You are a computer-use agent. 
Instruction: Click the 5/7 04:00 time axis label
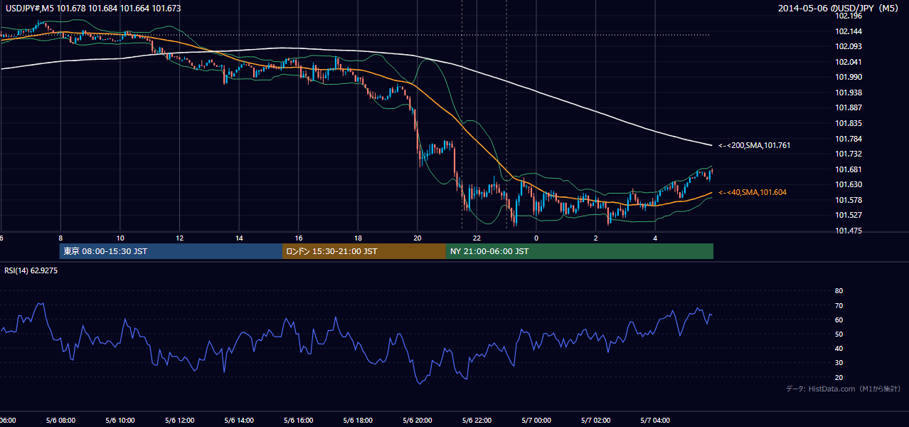(x=655, y=421)
